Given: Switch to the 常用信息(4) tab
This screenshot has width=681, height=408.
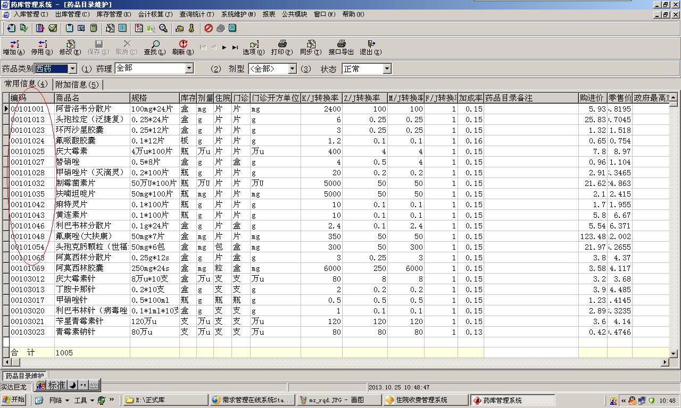Looking at the screenshot, I should point(26,84).
